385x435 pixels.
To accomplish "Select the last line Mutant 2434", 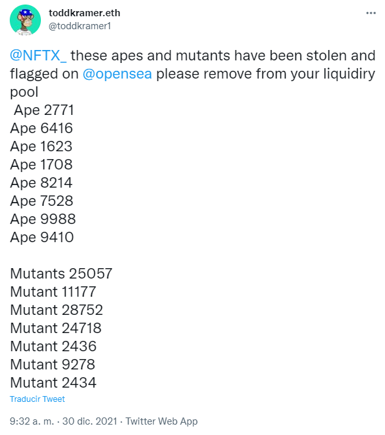I will click(53, 382).
